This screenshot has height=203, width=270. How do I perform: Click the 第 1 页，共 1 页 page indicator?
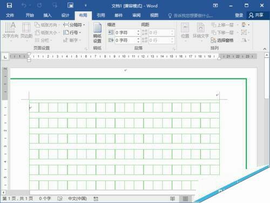click(x=18, y=199)
